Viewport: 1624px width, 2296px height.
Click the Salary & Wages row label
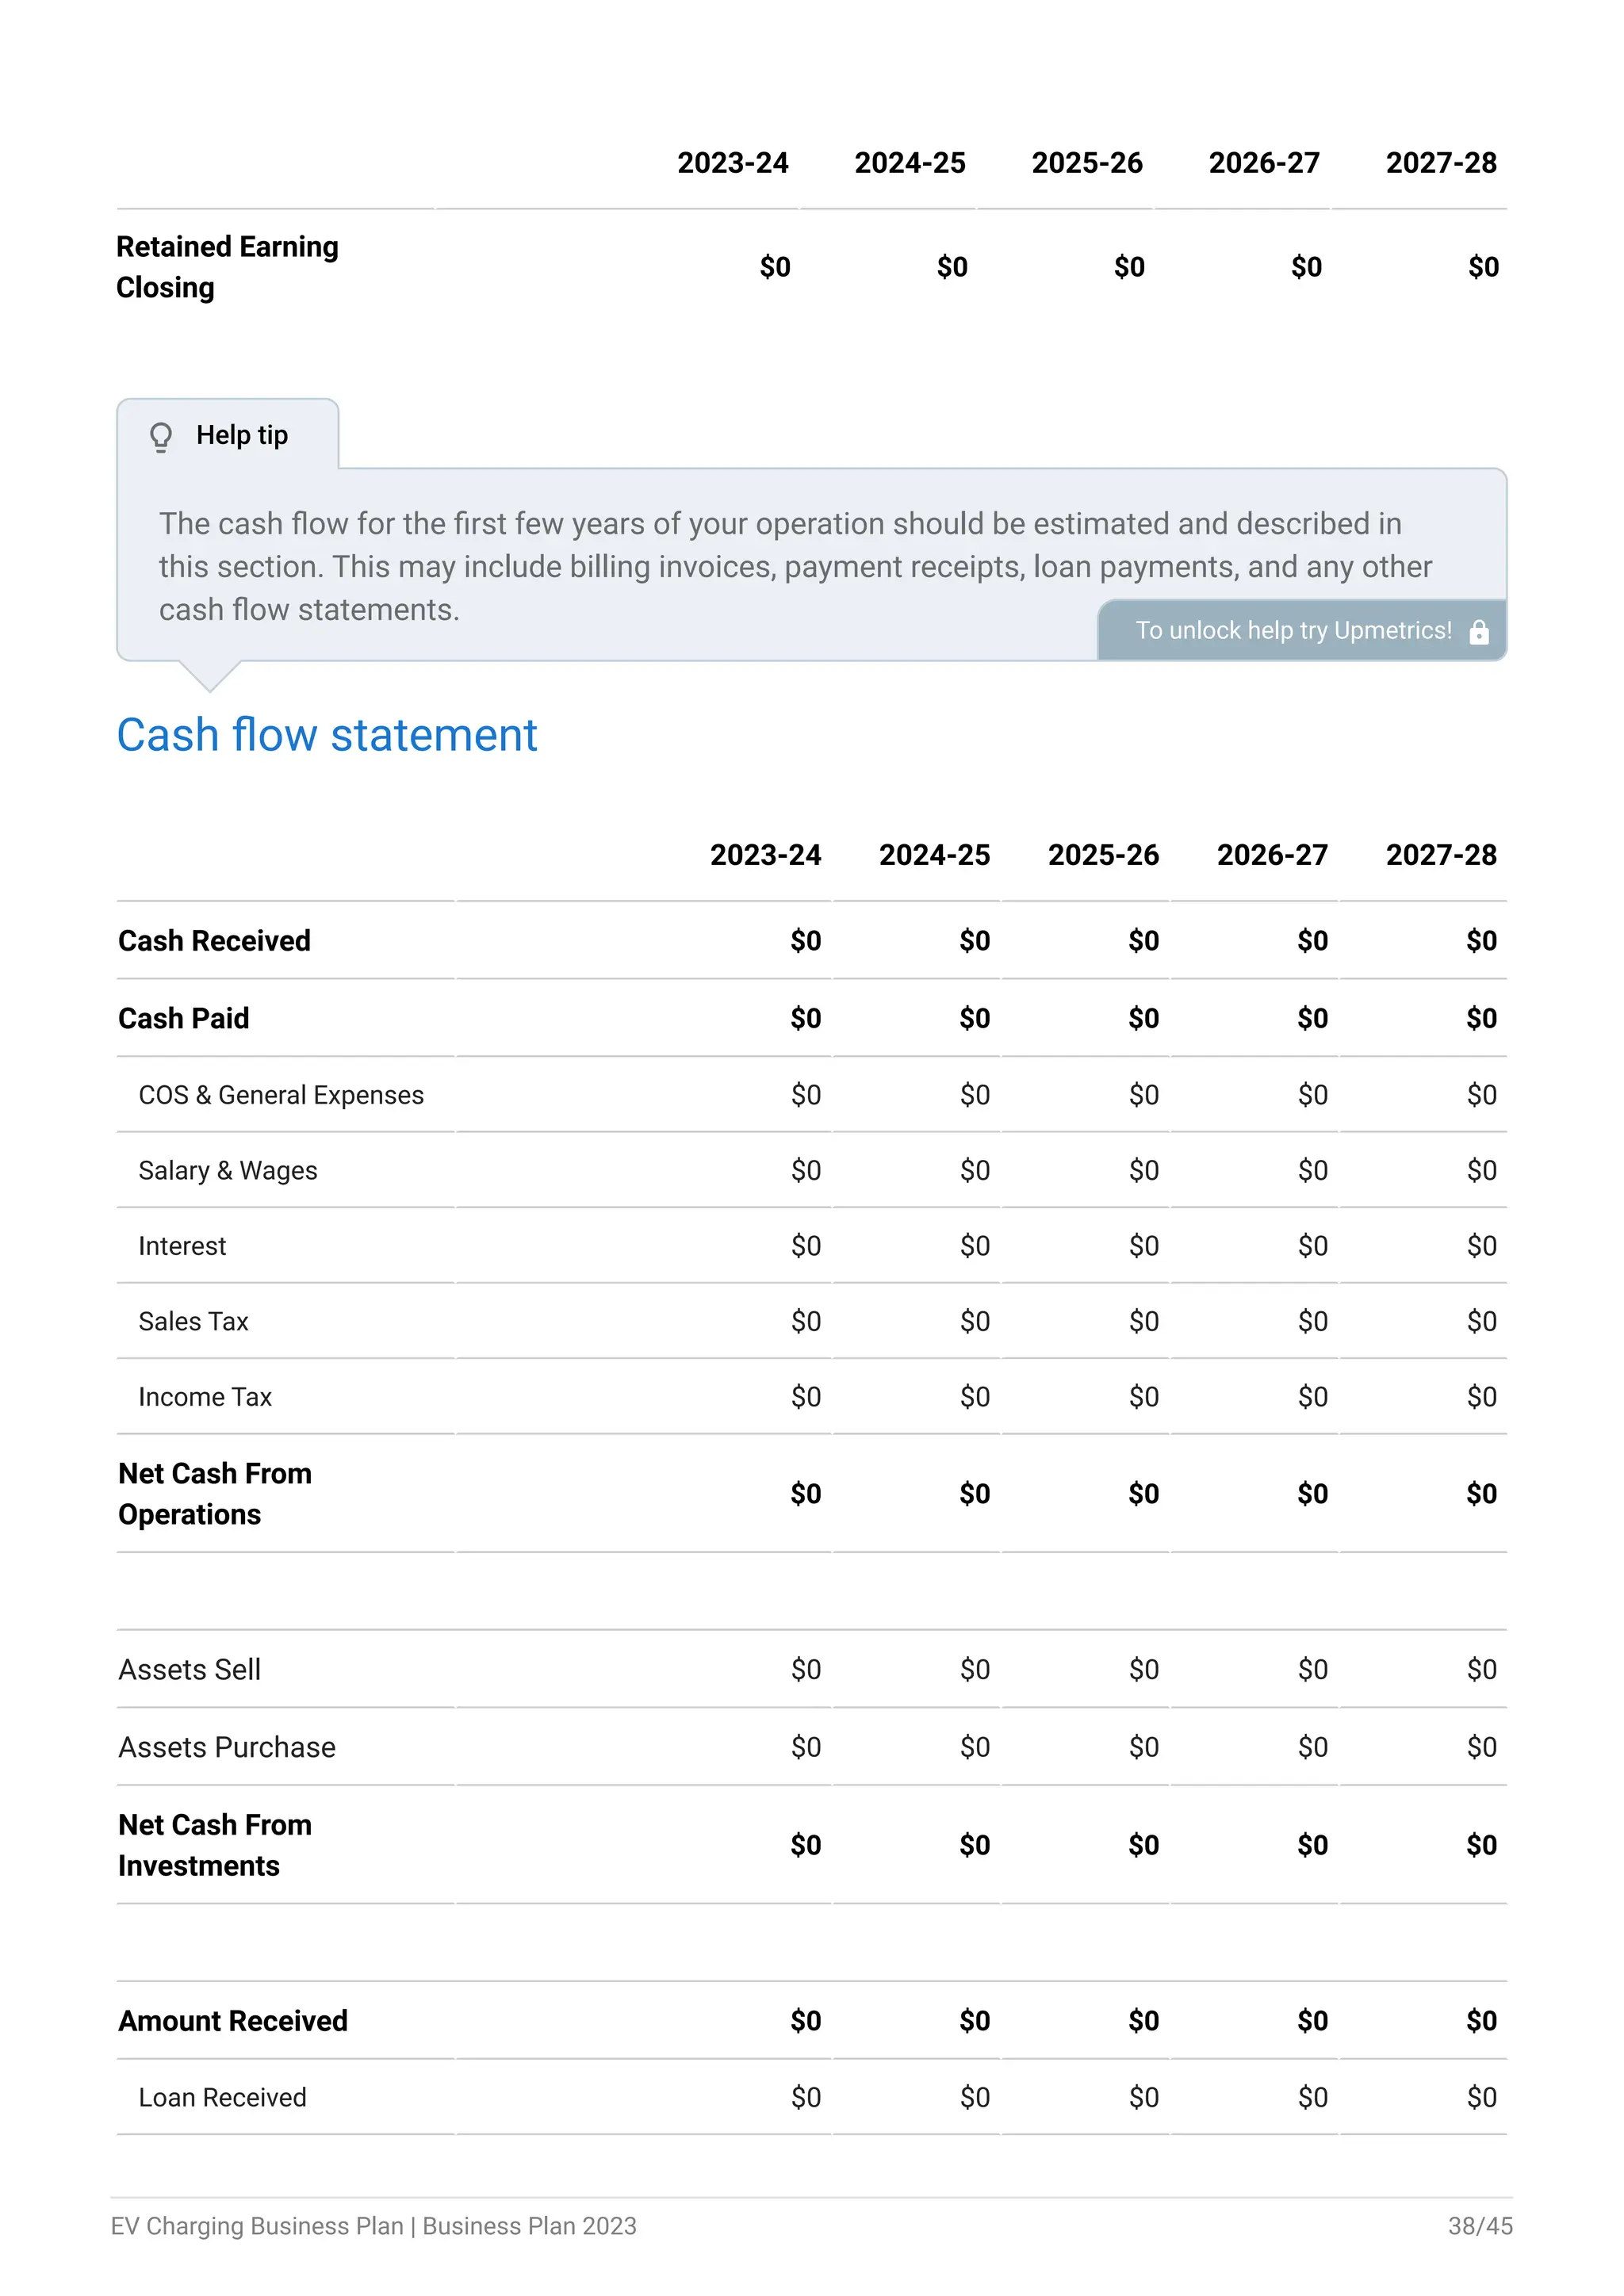coord(228,1171)
